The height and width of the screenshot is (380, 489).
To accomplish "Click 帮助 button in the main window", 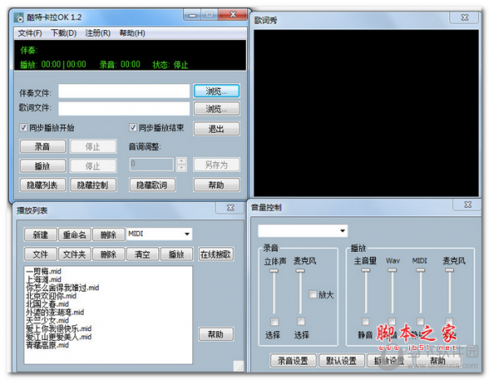I will 217,185.
